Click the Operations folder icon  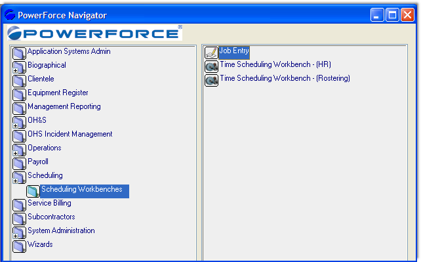tap(19, 150)
